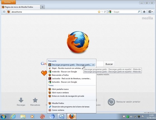Choose Abrir pestaña nueva task
Image resolution: width=156 pixels, height=120 pixels.
tap(72, 89)
